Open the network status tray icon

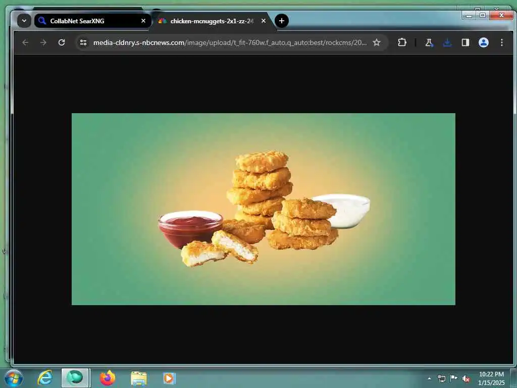(441, 378)
